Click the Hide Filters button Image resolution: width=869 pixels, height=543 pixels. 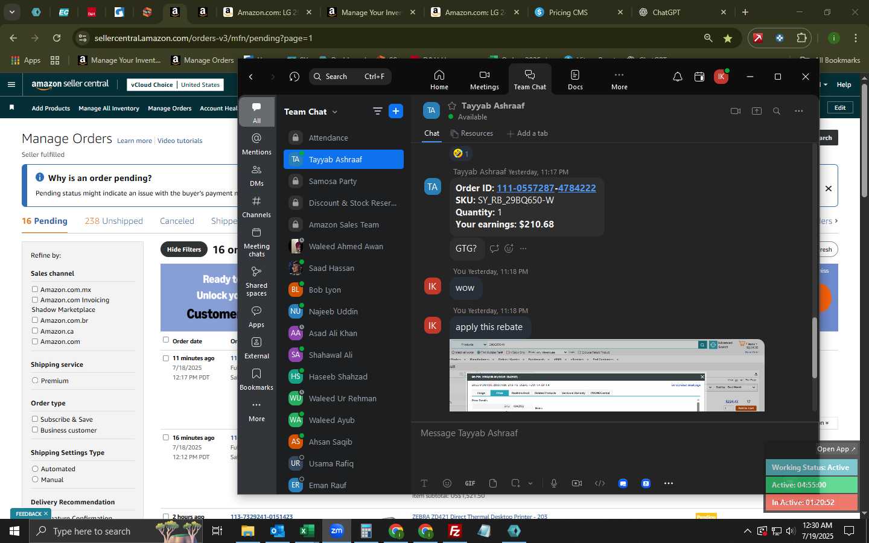pos(184,250)
